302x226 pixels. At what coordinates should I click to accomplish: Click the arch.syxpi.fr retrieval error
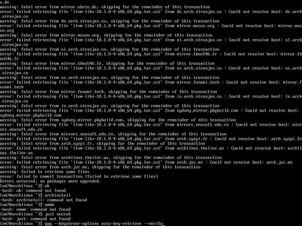click(151, 139)
